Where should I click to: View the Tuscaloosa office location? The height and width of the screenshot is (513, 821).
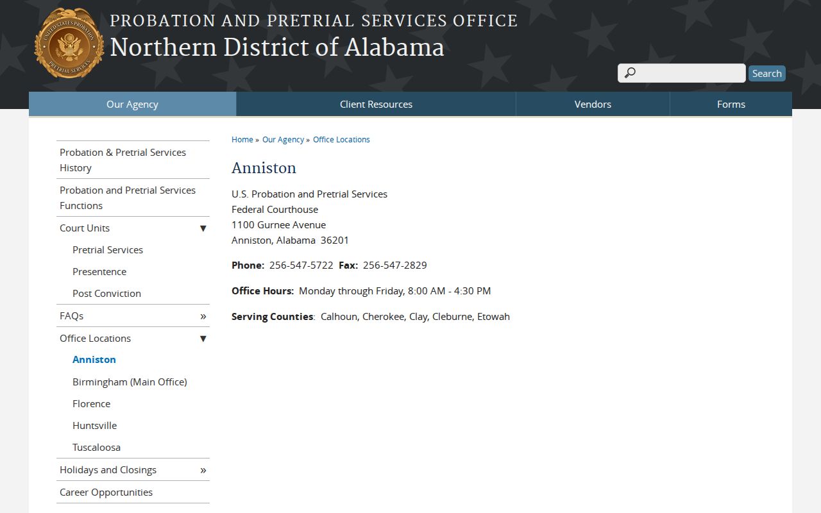click(x=96, y=448)
